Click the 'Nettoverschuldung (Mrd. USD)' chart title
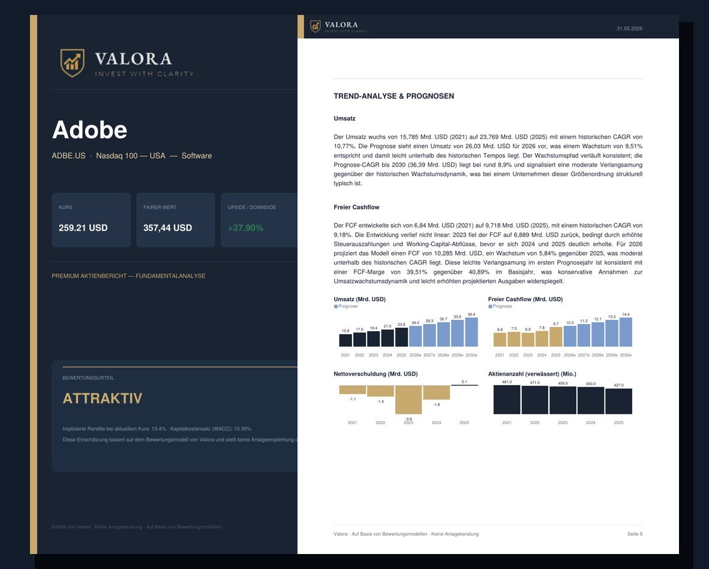 point(375,374)
